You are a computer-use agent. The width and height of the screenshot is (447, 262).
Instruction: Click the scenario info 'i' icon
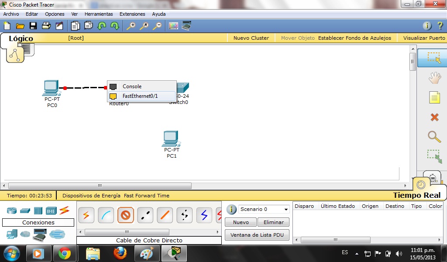pos(231,209)
